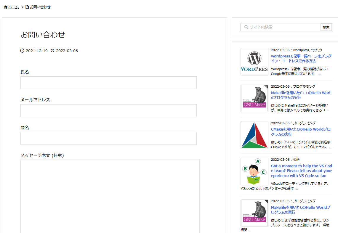The width and height of the screenshot is (338, 233).
Task: Open the GNU Make C++ article thumbnail
Action: point(254,98)
